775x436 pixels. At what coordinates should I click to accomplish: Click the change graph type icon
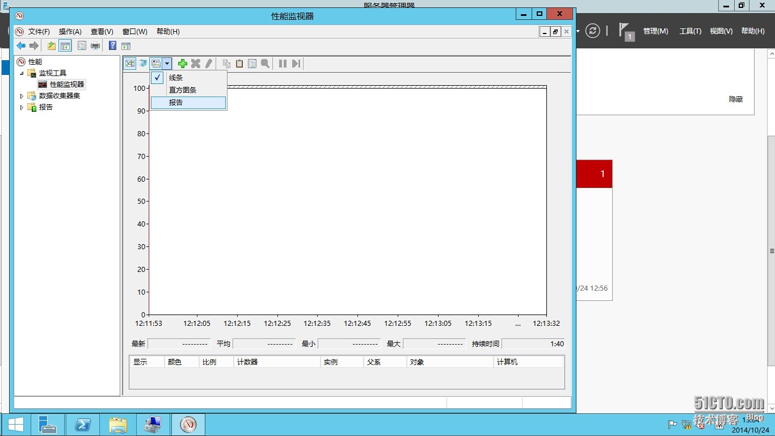click(156, 64)
